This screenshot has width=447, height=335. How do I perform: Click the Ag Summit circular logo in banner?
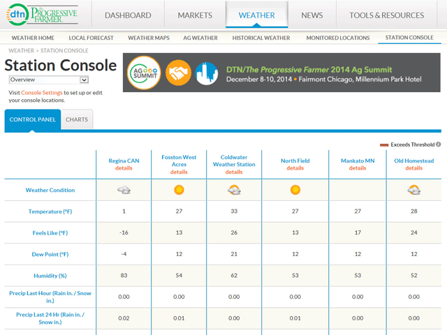[144, 72]
